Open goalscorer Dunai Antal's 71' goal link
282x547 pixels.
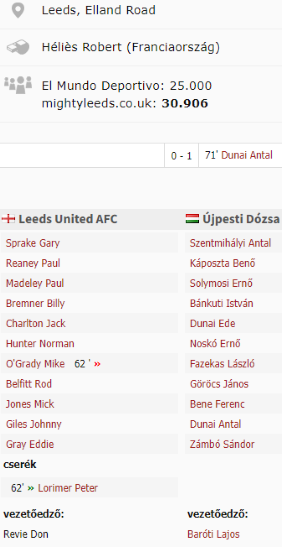(x=247, y=155)
